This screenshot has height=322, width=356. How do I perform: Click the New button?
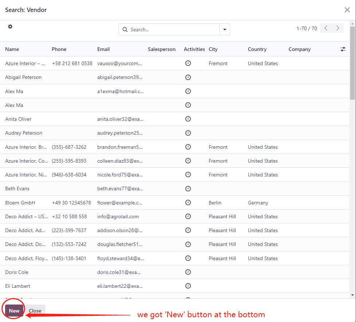14,311
